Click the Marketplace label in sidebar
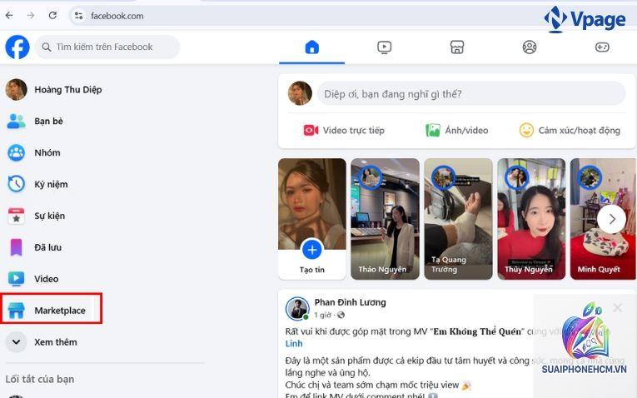637x398 pixels. click(x=60, y=311)
